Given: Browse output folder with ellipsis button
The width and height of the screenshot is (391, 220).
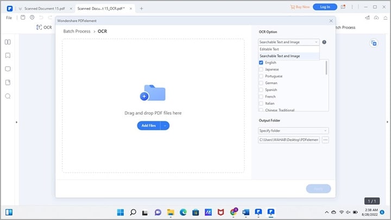Looking at the screenshot, I should (x=325, y=140).
